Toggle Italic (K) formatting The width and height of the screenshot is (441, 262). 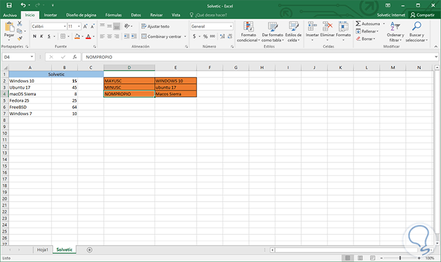42,37
